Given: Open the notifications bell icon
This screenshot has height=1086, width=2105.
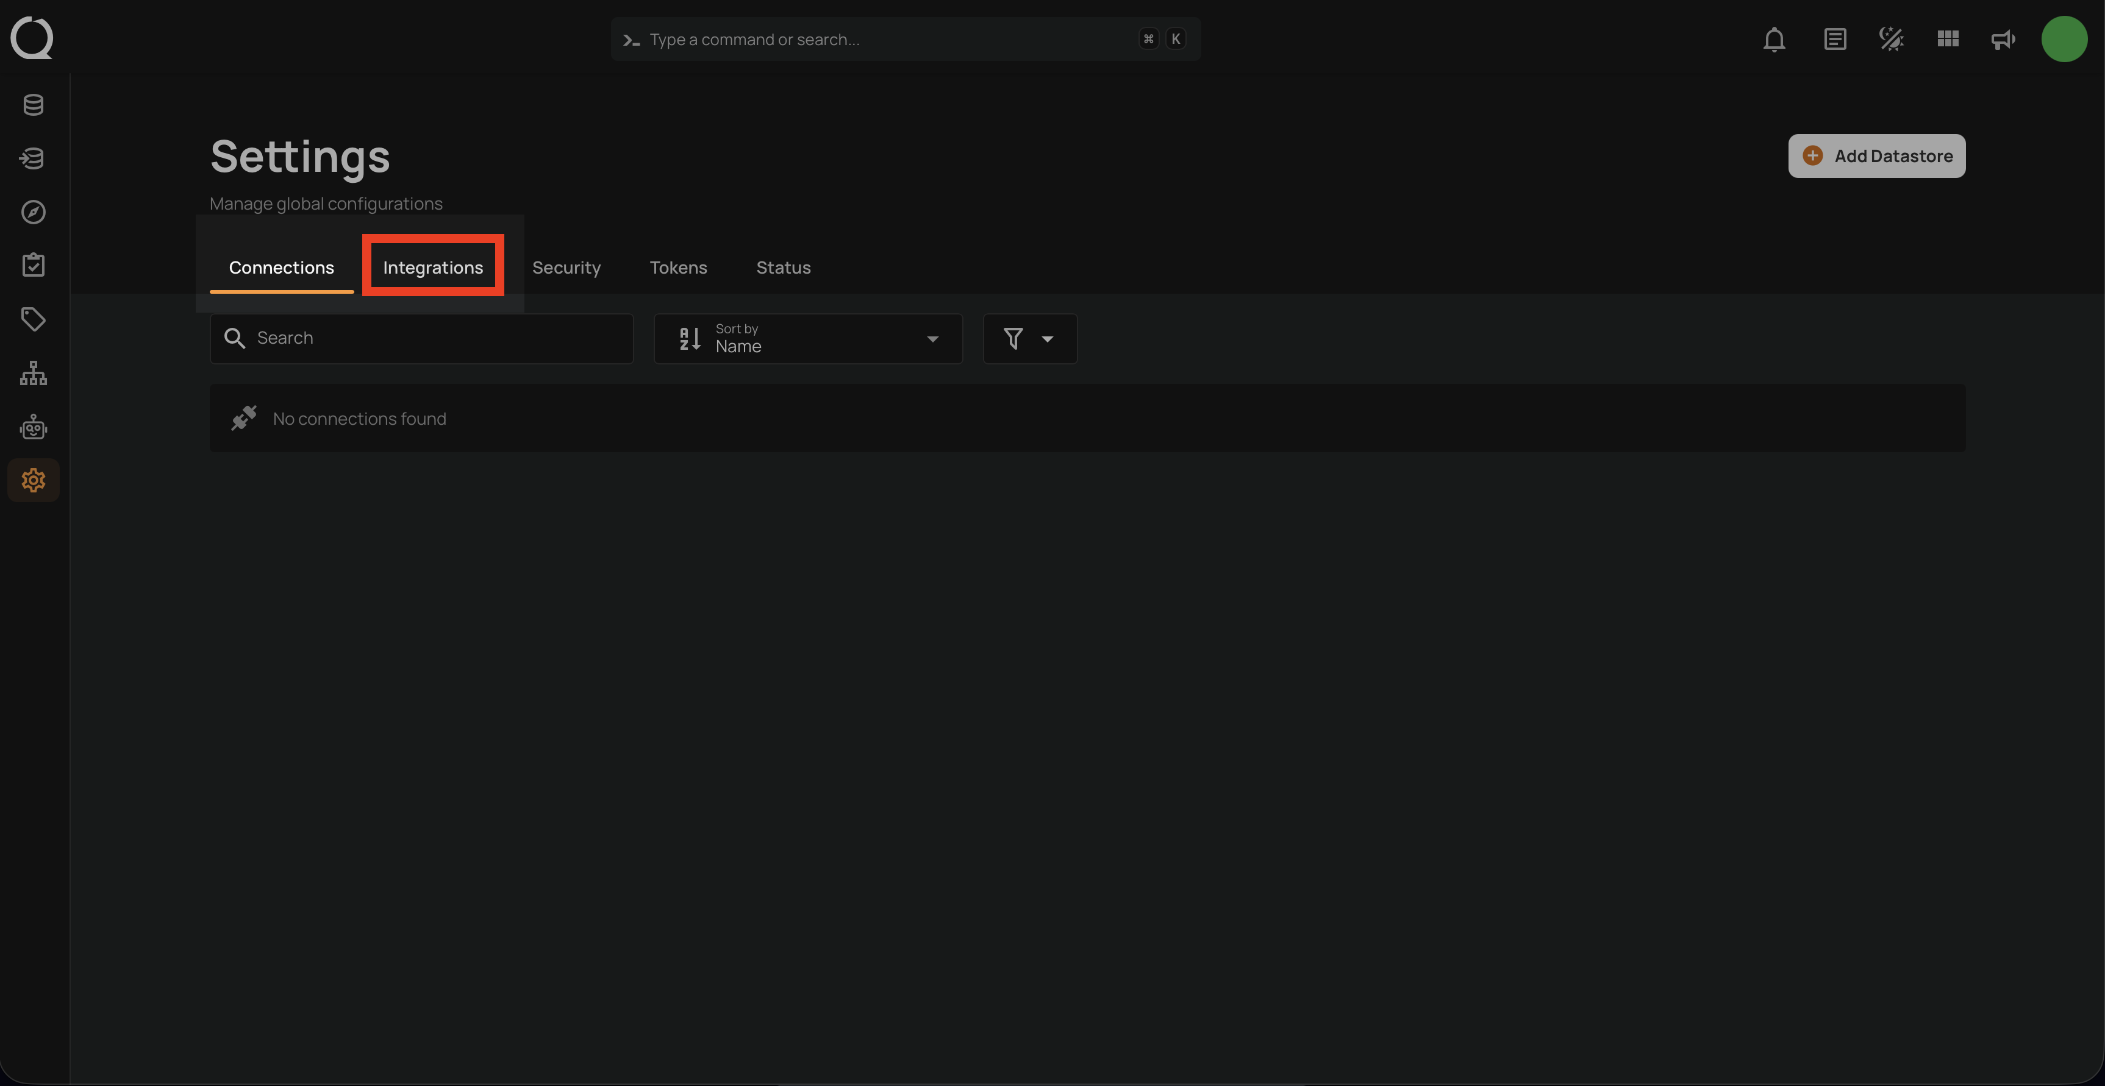Looking at the screenshot, I should [1774, 38].
